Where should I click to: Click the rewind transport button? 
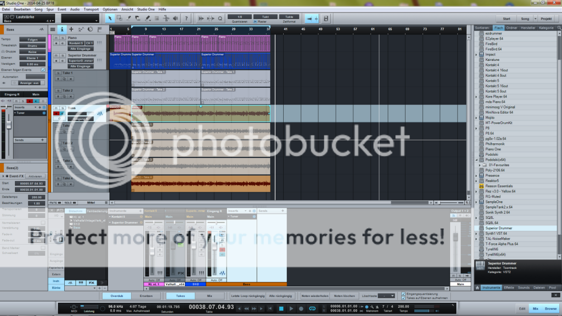point(246,308)
